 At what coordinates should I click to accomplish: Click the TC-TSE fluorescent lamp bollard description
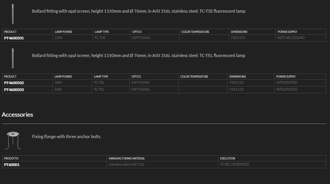(139, 11)
